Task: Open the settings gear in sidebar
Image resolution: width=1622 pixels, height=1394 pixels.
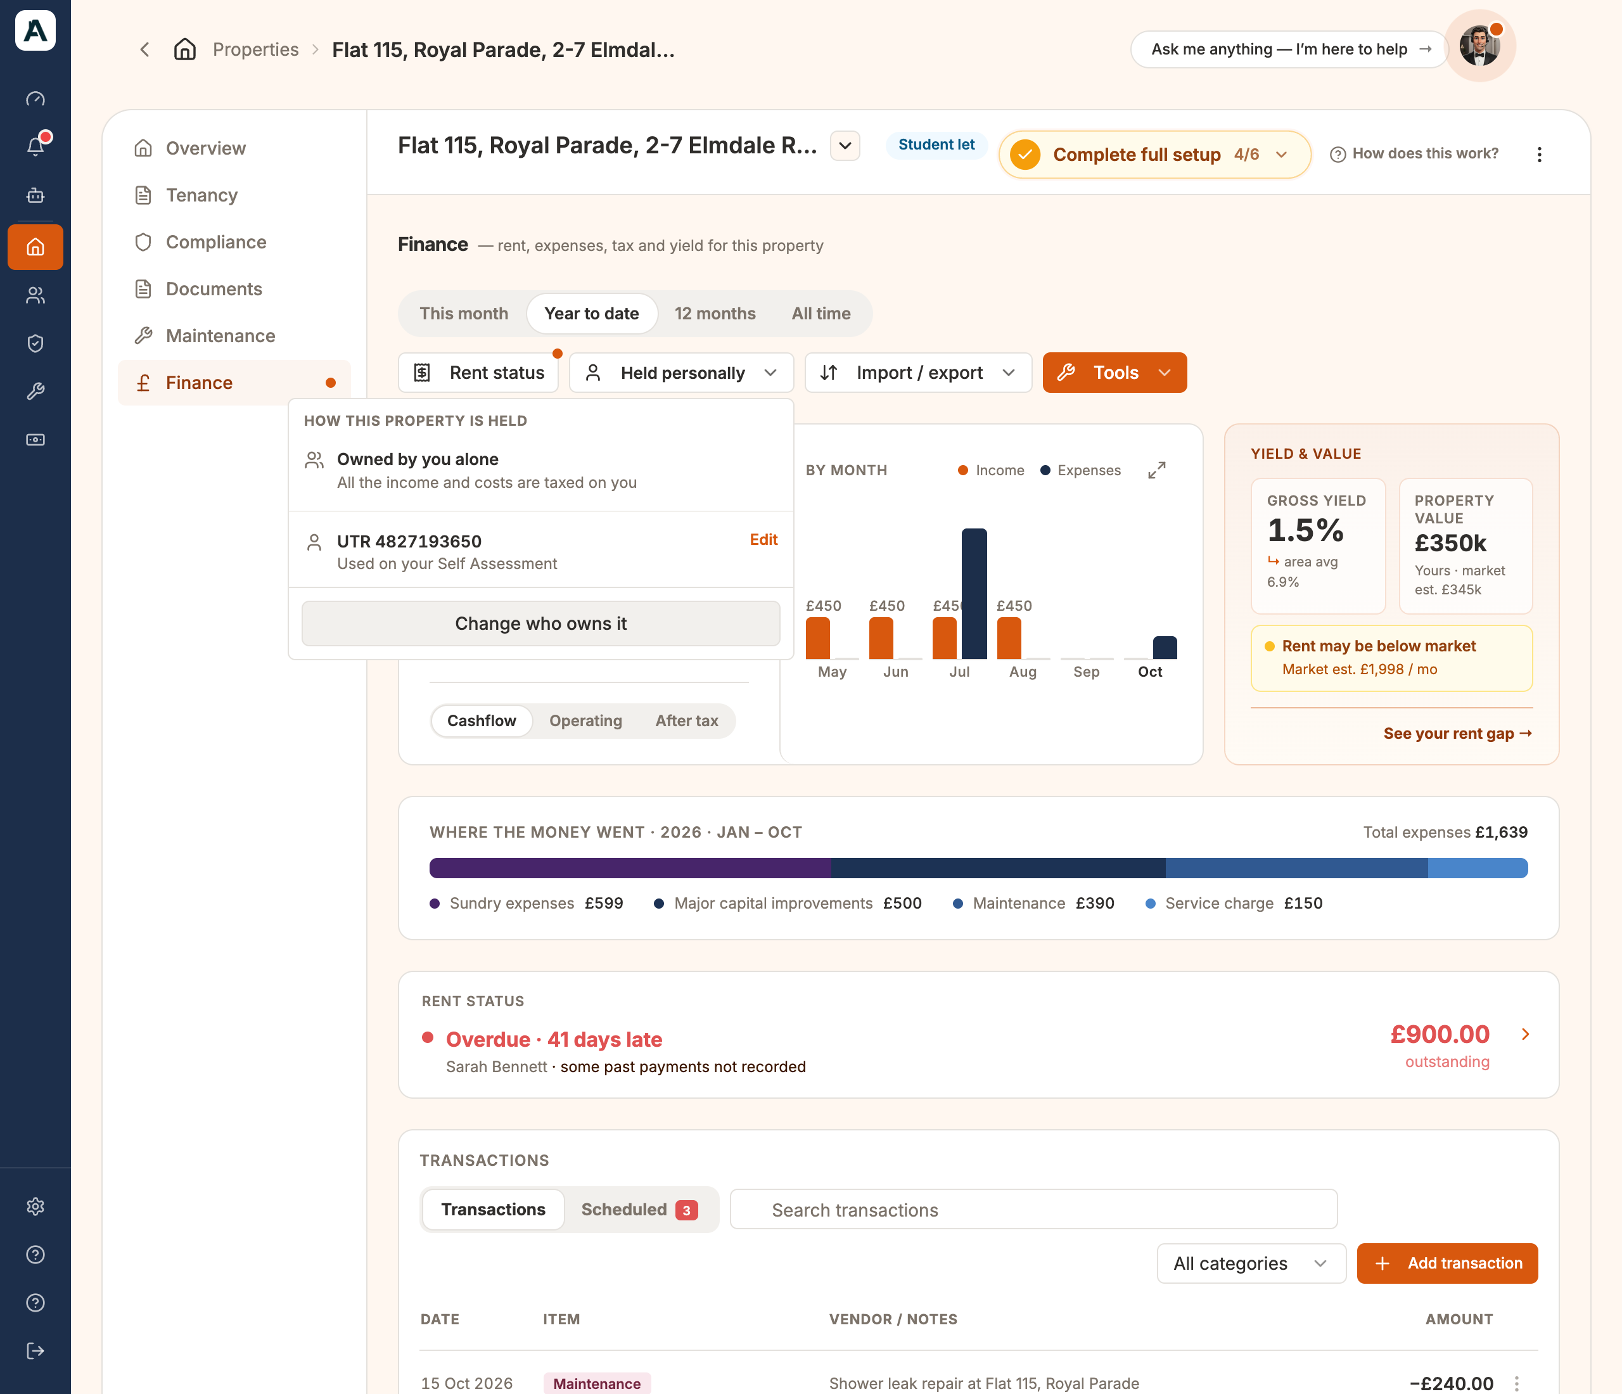Action: (x=35, y=1206)
